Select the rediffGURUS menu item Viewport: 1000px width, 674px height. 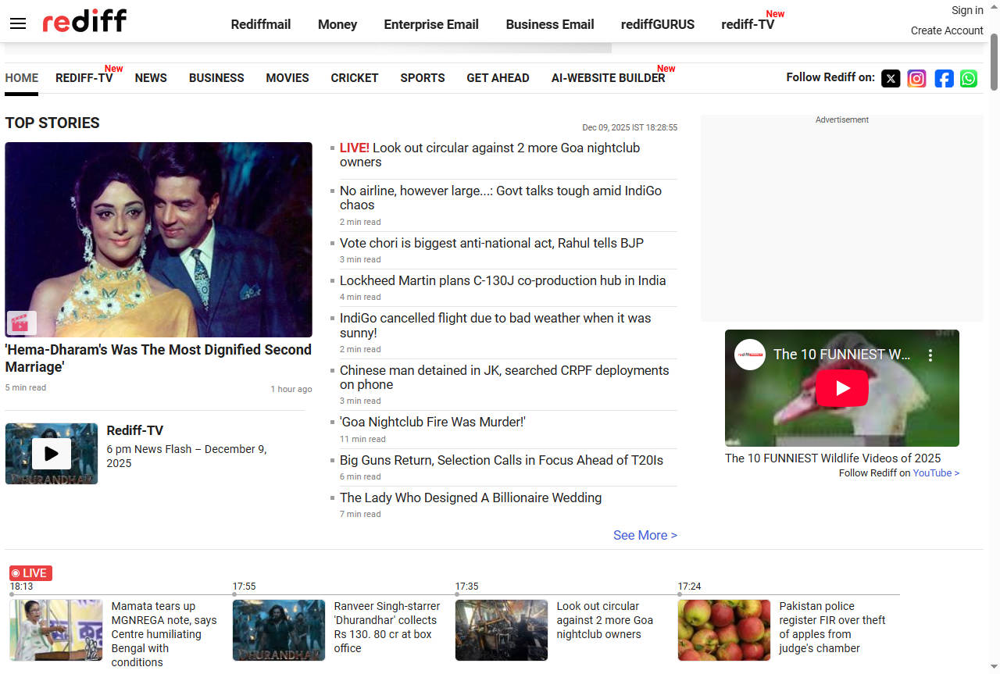[657, 24]
